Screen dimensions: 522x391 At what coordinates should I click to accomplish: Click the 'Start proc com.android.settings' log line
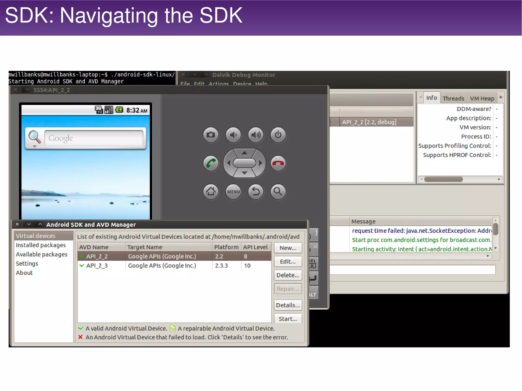click(421, 240)
